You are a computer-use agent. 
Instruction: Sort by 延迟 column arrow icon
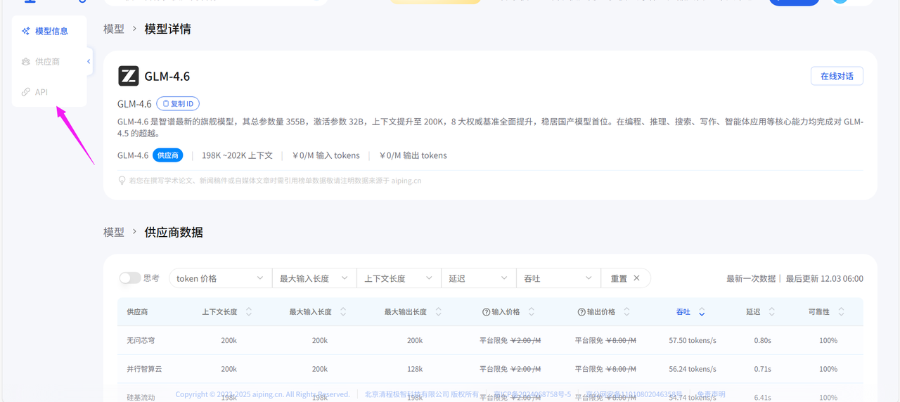[771, 312]
